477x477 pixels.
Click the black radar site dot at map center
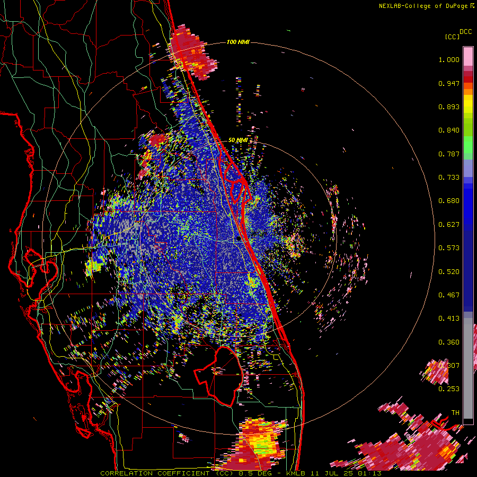239,238
